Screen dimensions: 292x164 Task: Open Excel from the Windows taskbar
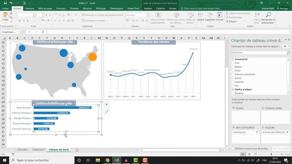tap(117, 160)
